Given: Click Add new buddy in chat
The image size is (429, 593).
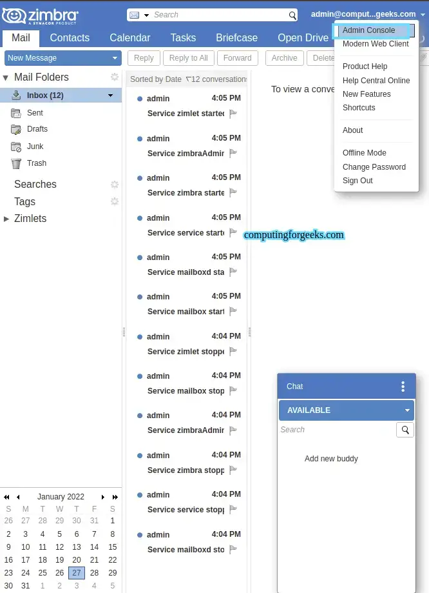Looking at the screenshot, I should (x=331, y=459).
